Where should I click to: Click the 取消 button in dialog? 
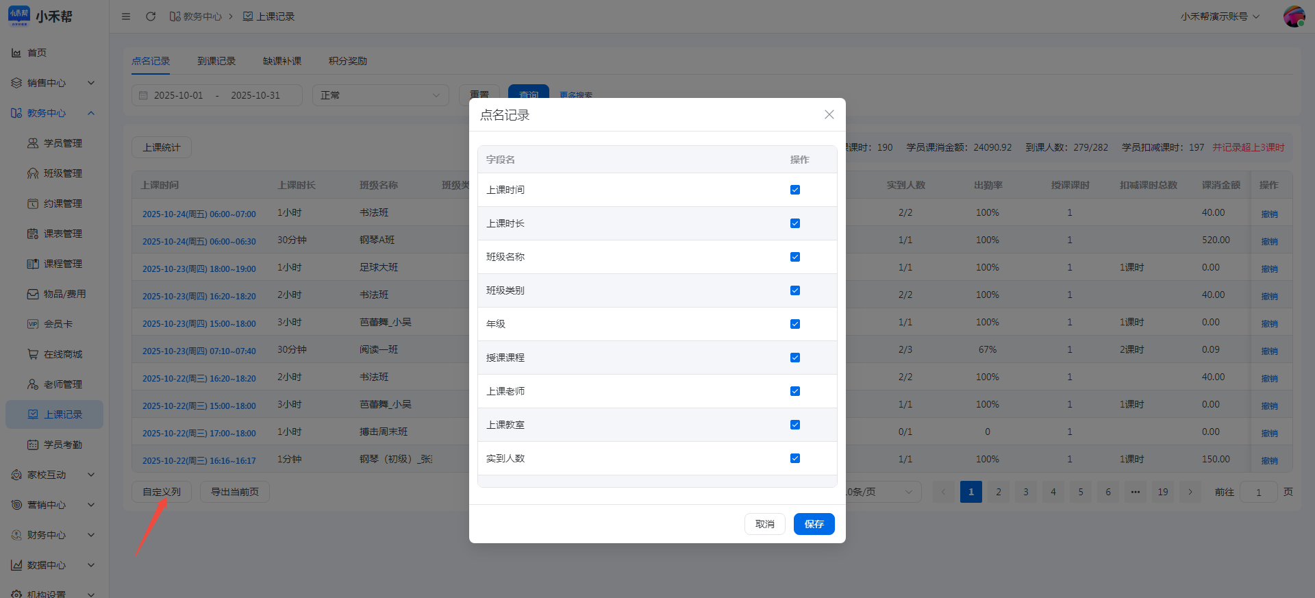pos(764,524)
